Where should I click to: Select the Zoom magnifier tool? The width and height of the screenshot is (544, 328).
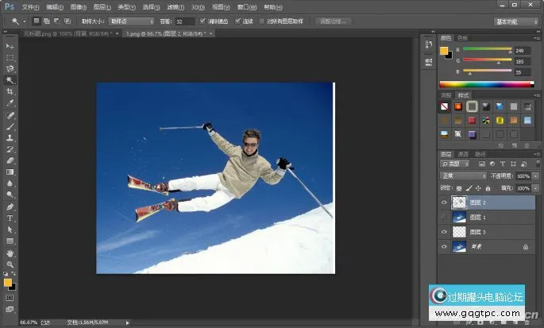(10, 264)
